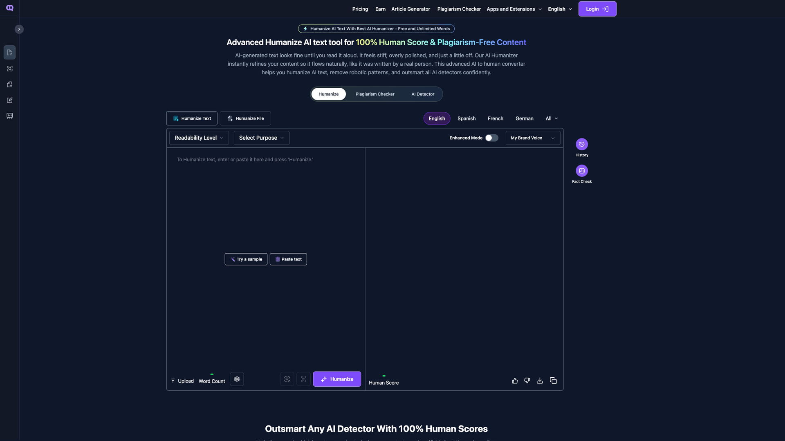Download the humanized result
Screen dimensions: 785x441
click(540, 380)
